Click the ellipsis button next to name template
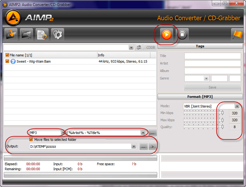This screenshot has width=246, height=187. coord(152,133)
